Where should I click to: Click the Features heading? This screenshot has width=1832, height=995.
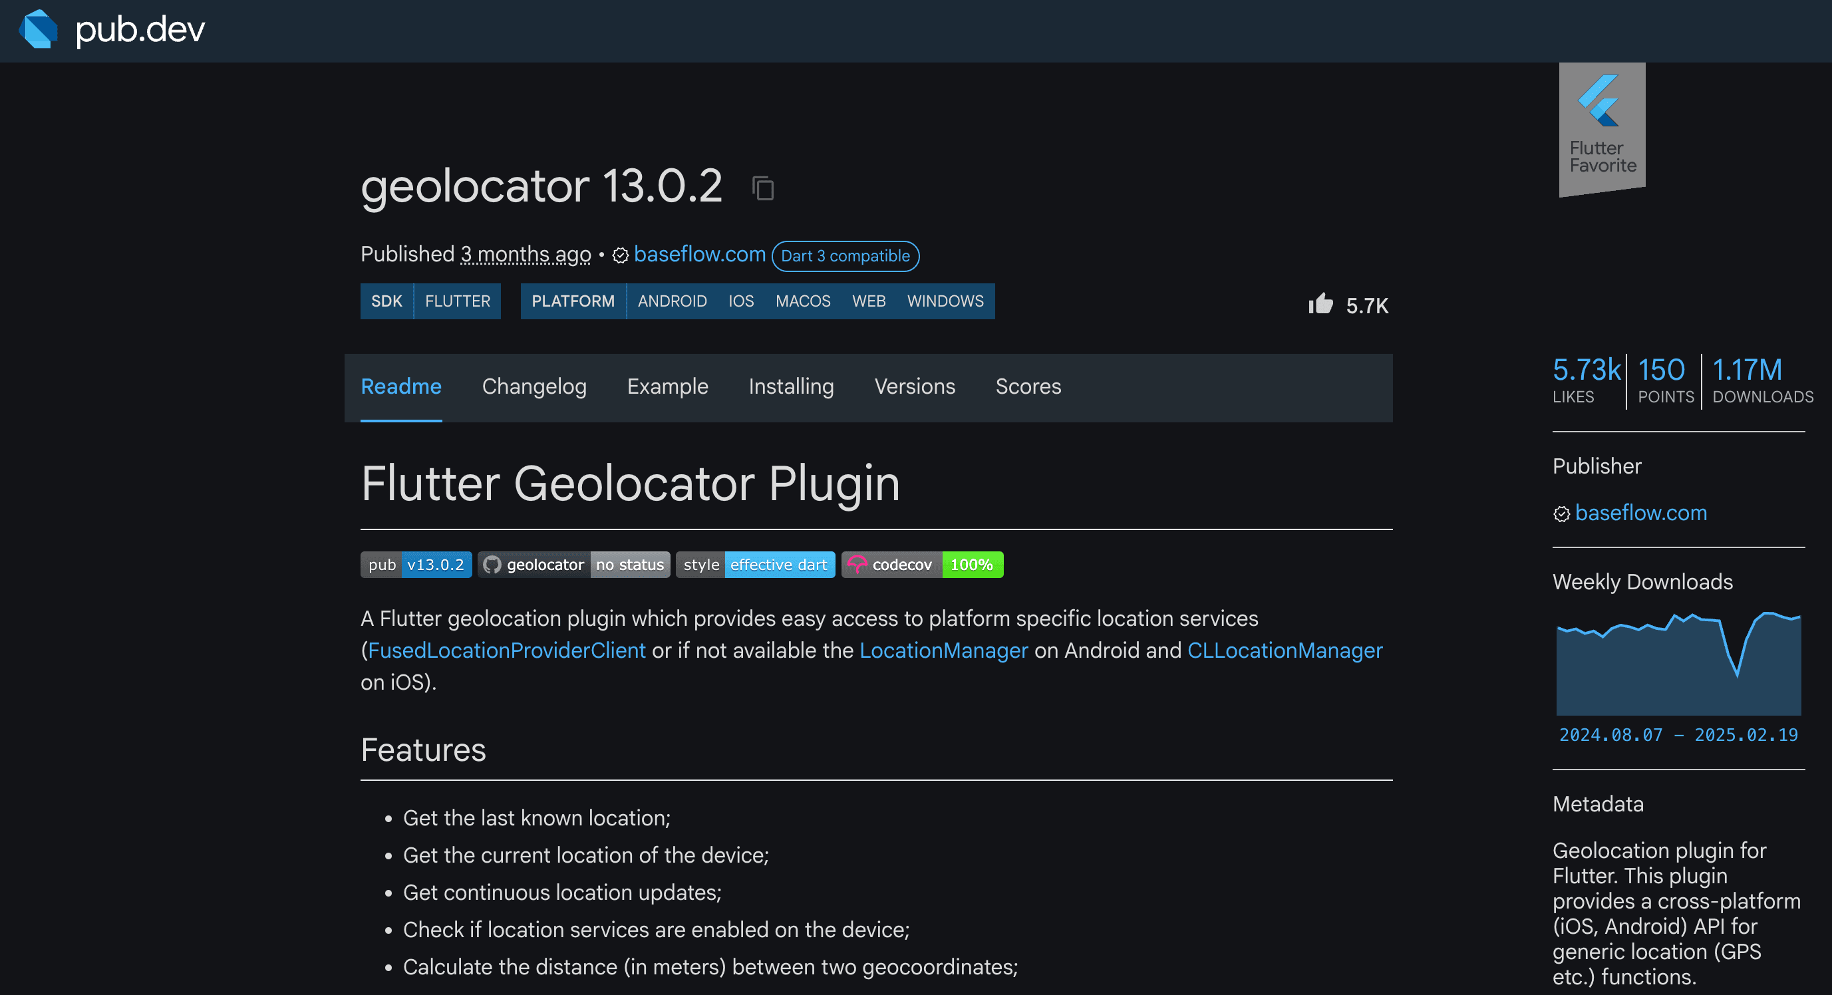423,750
